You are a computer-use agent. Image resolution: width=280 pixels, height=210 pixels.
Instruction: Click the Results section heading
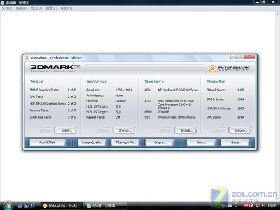(x=216, y=81)
